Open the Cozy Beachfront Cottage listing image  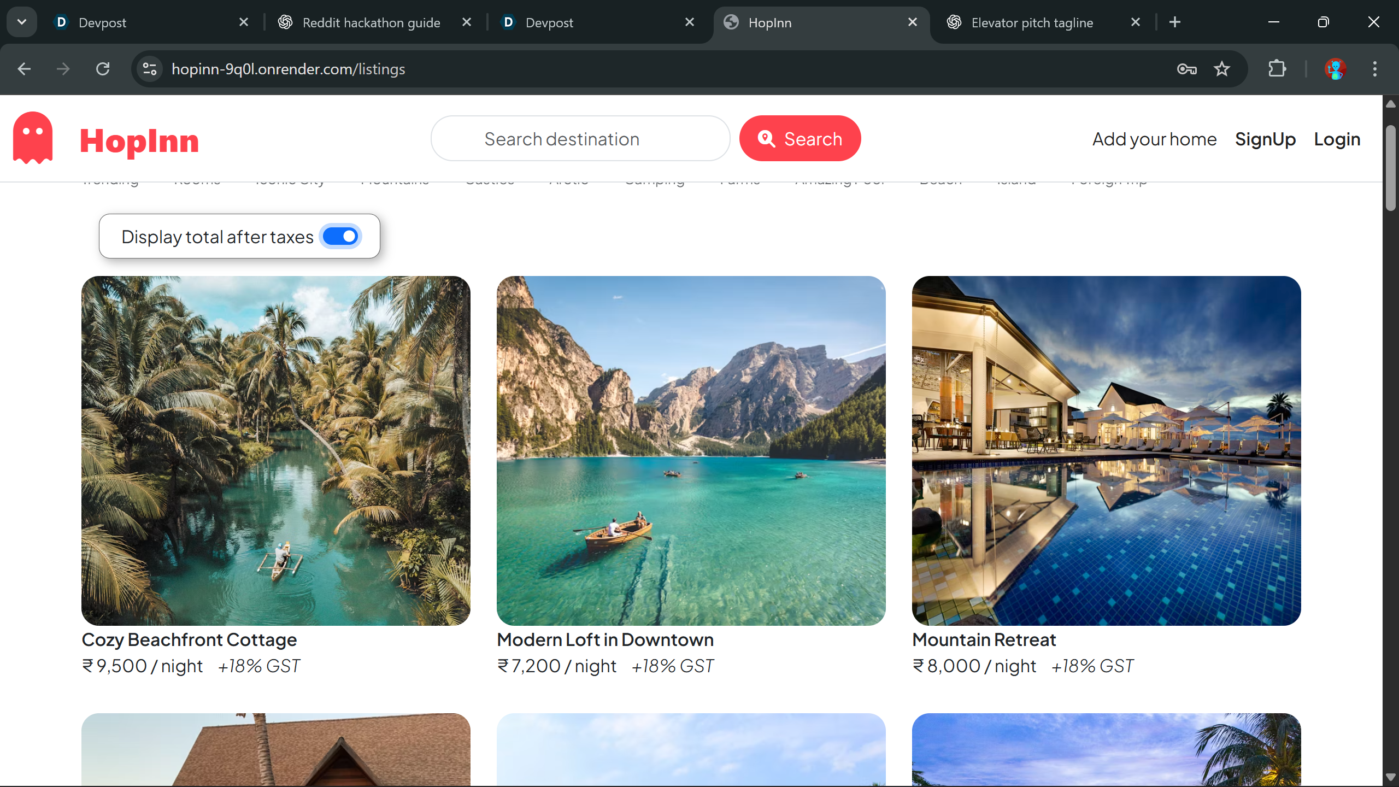(x=275, y=450)
